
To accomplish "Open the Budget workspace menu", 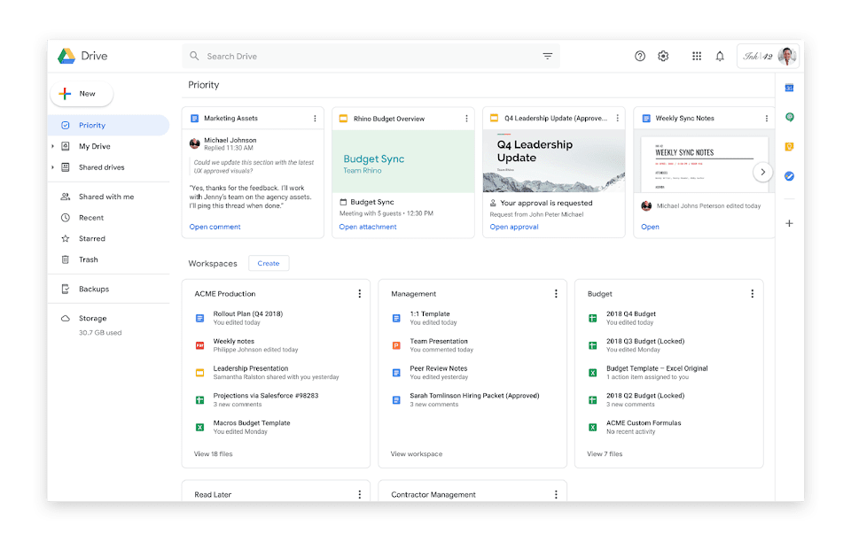I will pyautogui.click(x=753, y=293).
